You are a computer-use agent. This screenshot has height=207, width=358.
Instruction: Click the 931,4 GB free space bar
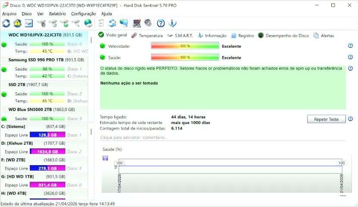pos(47,185)
